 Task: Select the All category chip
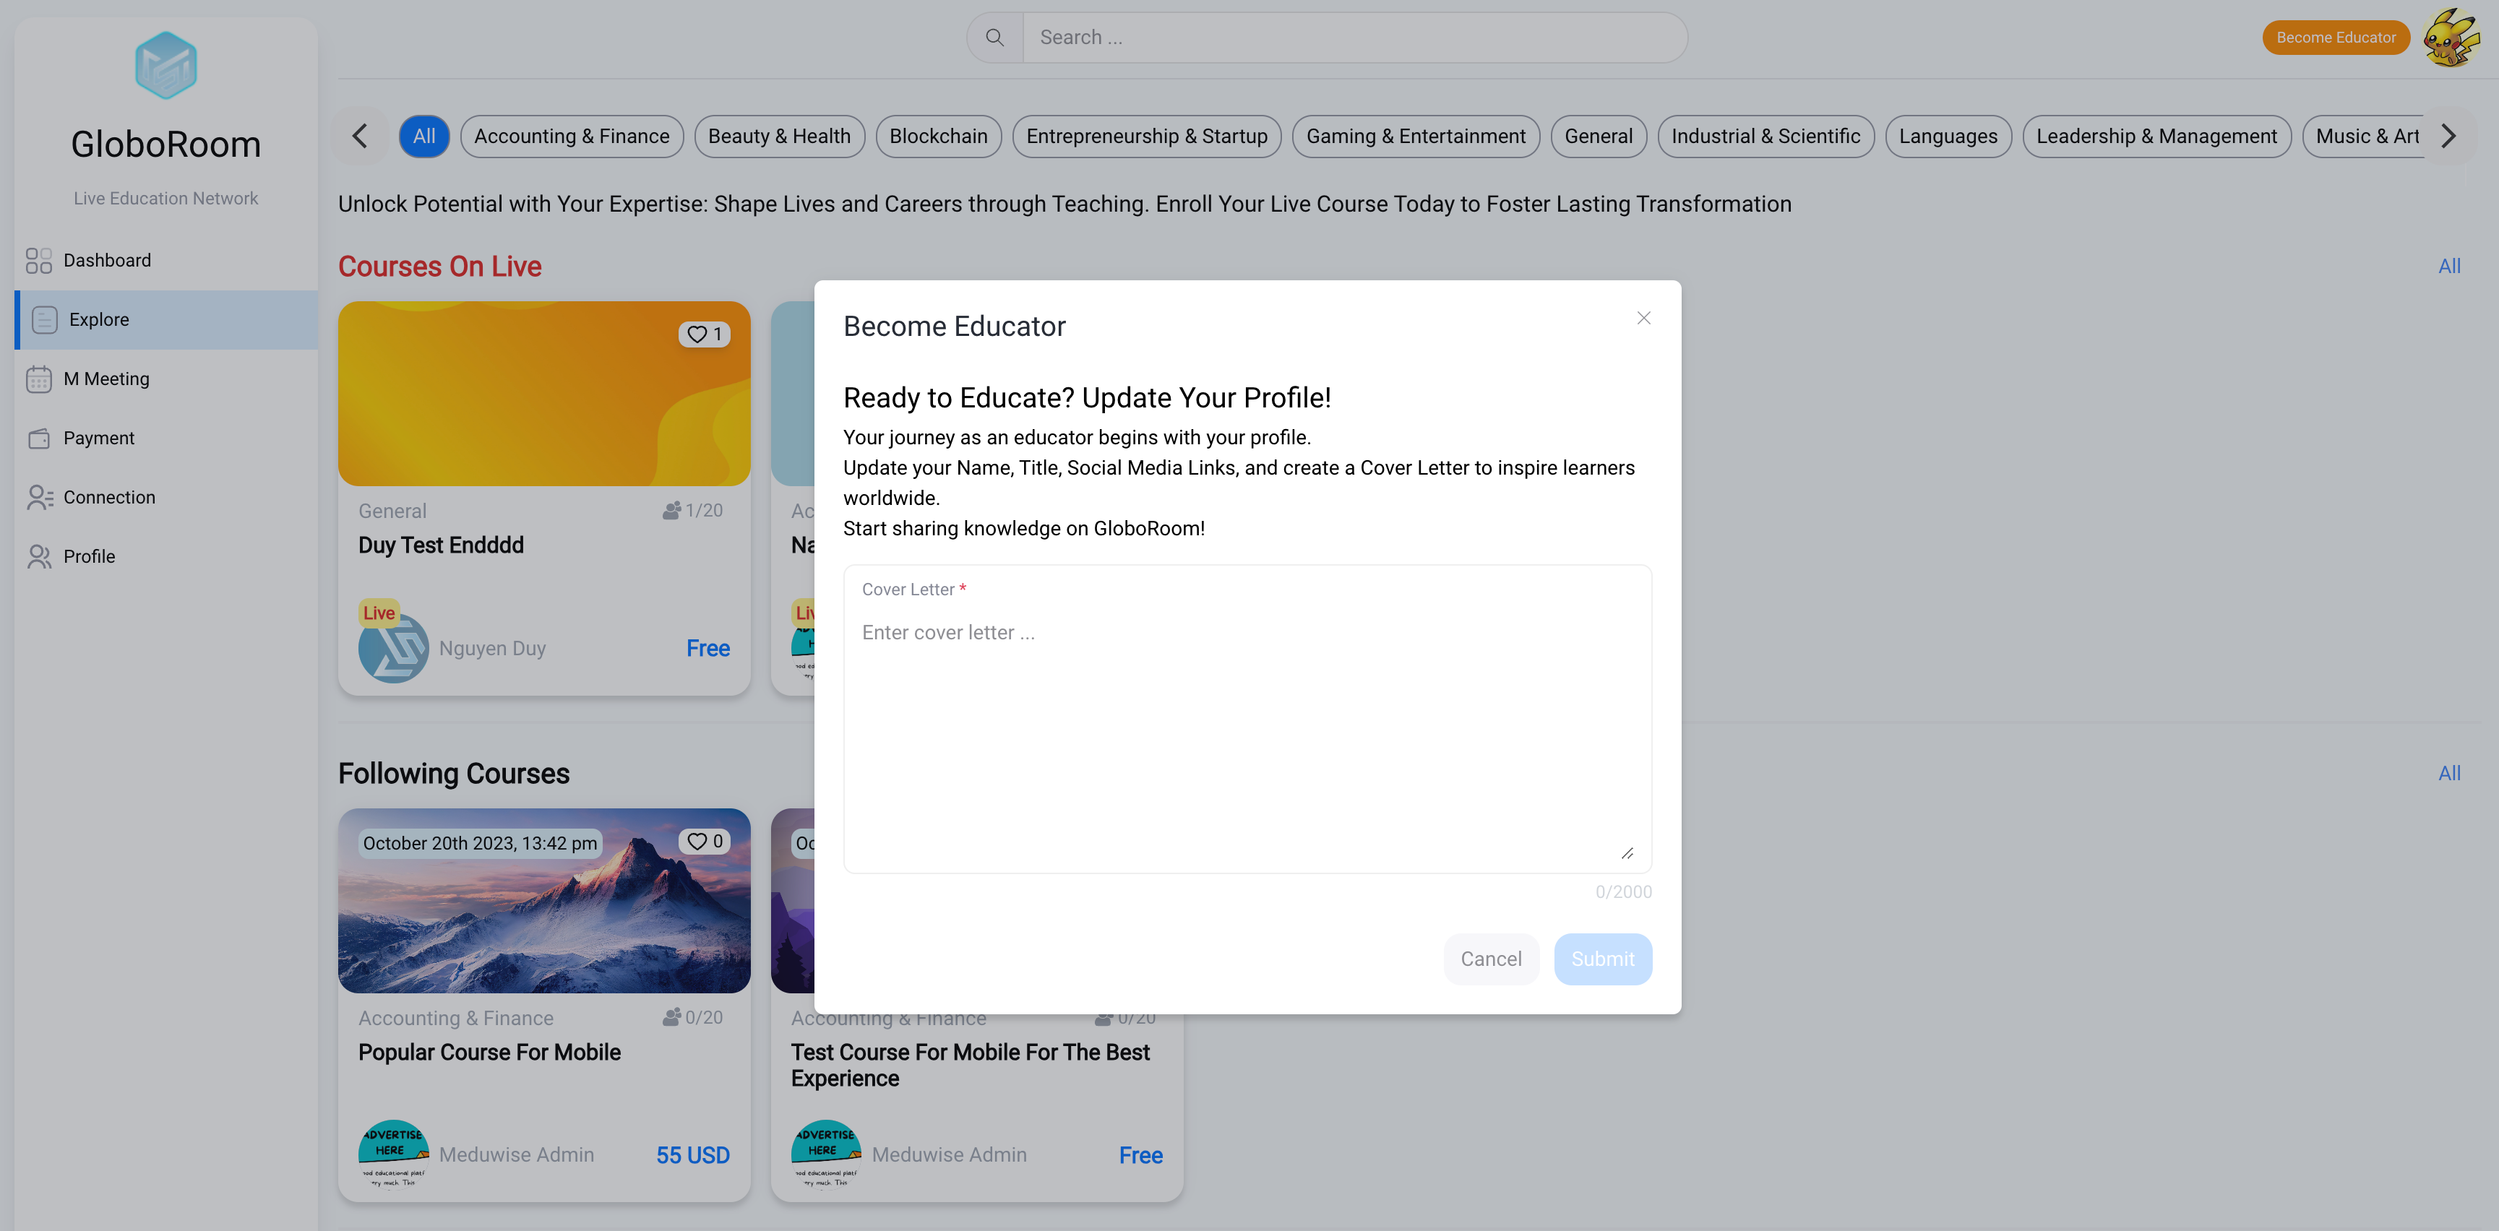[424, 137]
